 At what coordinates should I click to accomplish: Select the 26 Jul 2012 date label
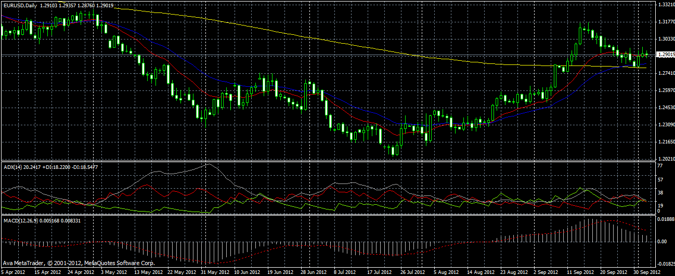[412, 272]
